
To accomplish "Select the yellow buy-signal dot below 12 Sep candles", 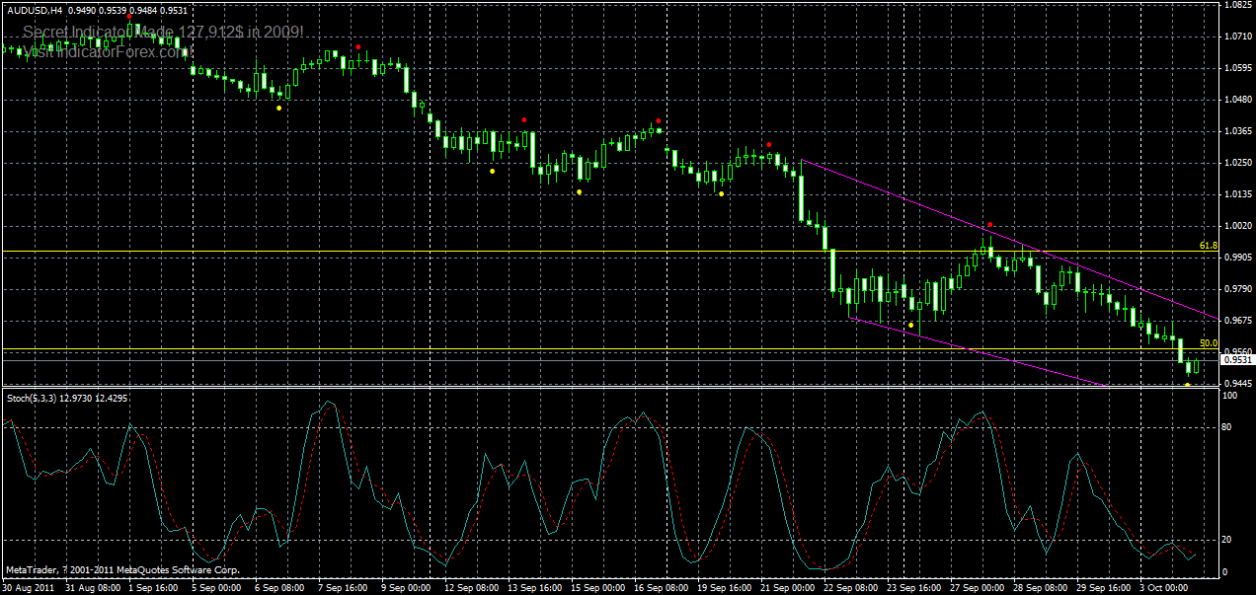I will (x=492, y=170).
